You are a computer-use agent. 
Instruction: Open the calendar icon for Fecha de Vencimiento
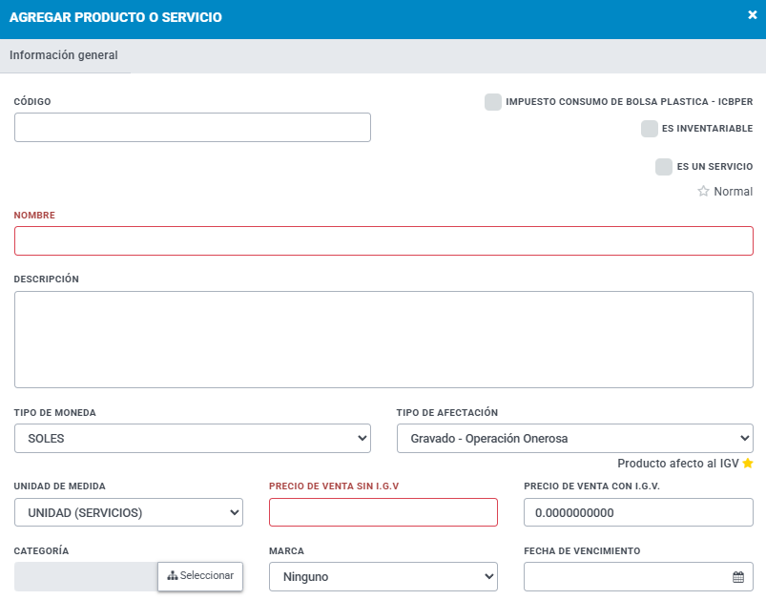click(738, 577)
